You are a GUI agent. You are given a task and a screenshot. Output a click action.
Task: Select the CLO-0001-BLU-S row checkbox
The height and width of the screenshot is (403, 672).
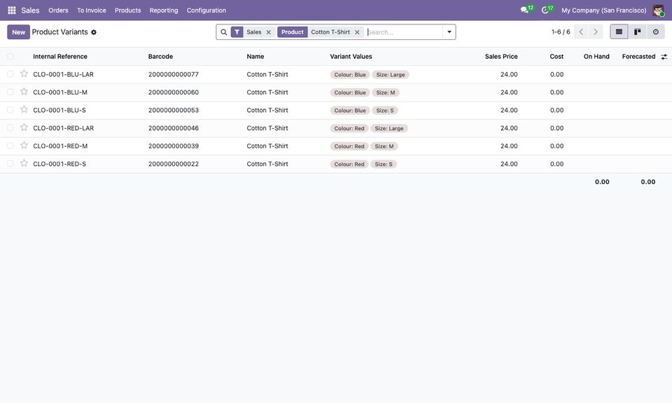pos(10,110)
